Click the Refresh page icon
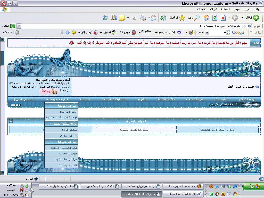The width and height of the screenshot is (264, 198). pos(215,18)
